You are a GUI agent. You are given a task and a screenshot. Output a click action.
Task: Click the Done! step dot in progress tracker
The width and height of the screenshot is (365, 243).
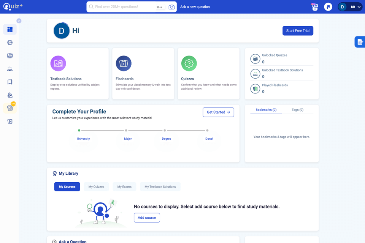(x=207, y=131)
